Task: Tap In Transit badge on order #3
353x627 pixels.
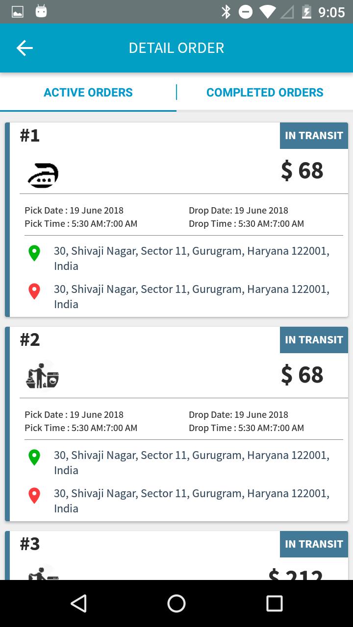Action: pyautogui.click(x=314, y=544)
